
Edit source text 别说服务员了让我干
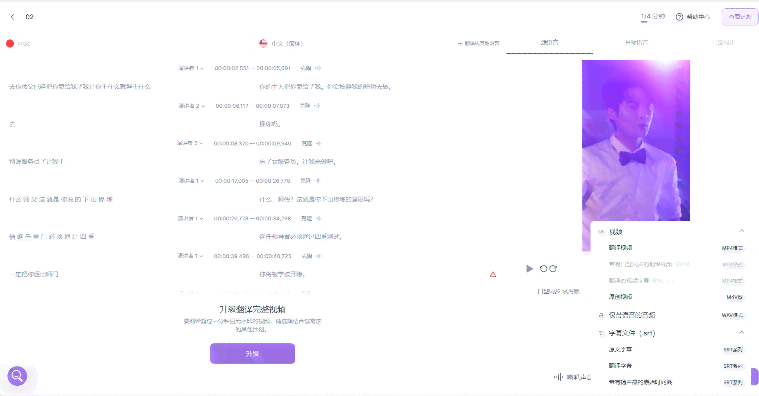coord(37,162)
